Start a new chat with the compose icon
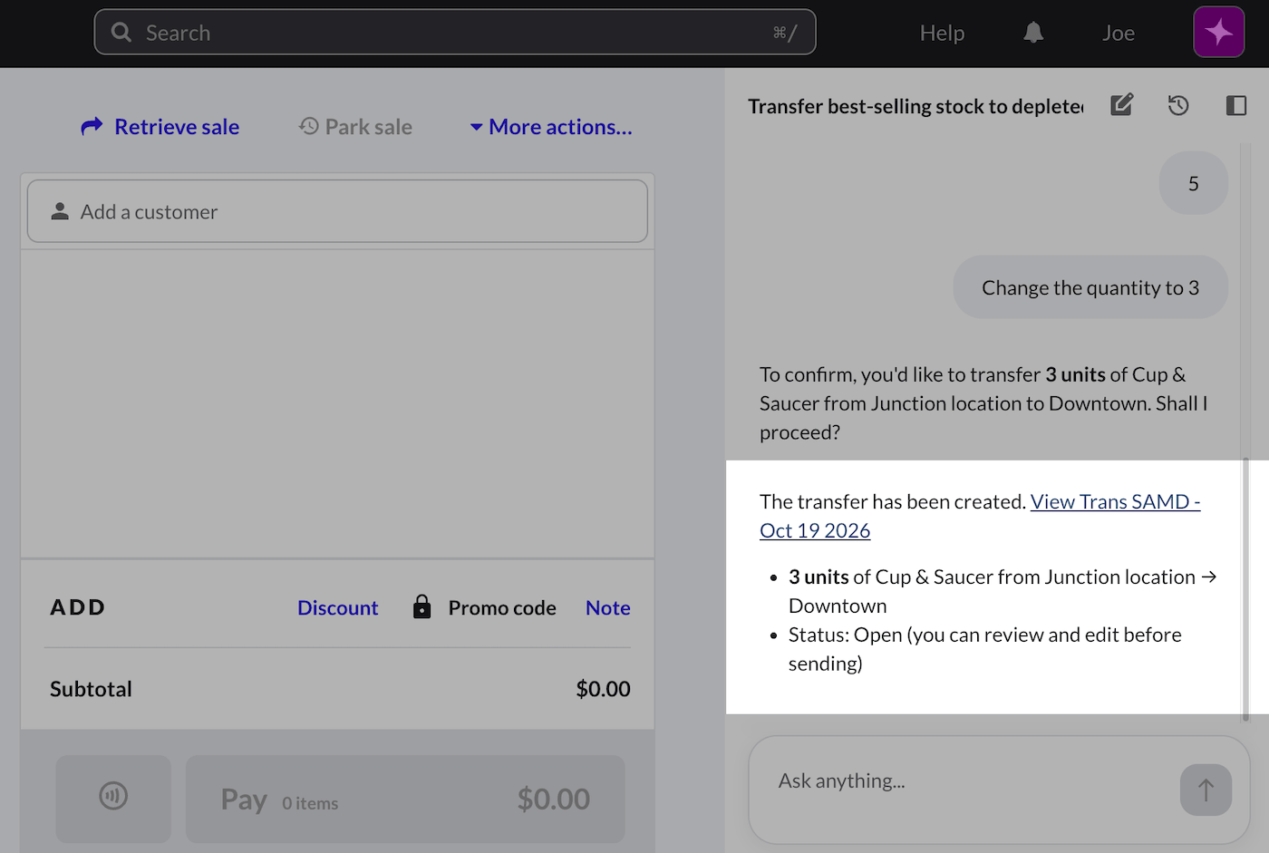The height and width of the screenshot is (853, 1269). tap(1121, 105)
